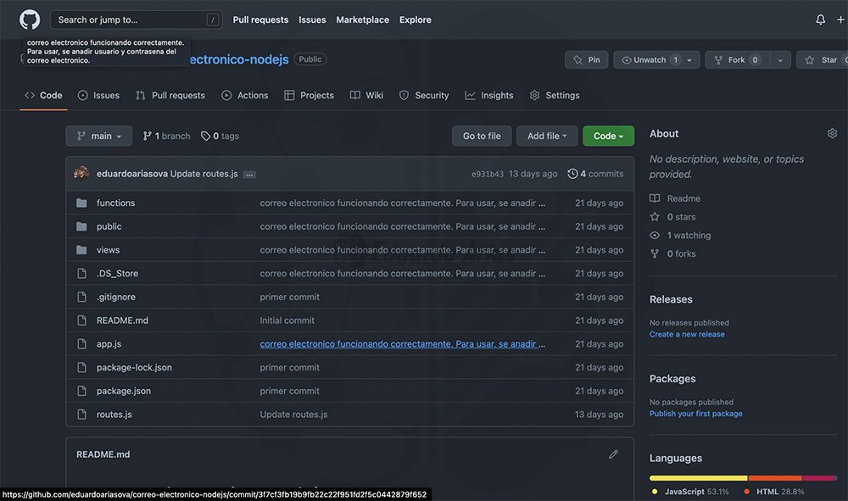Open the repository Settings tab
The image size is (848, 501).
555,95
